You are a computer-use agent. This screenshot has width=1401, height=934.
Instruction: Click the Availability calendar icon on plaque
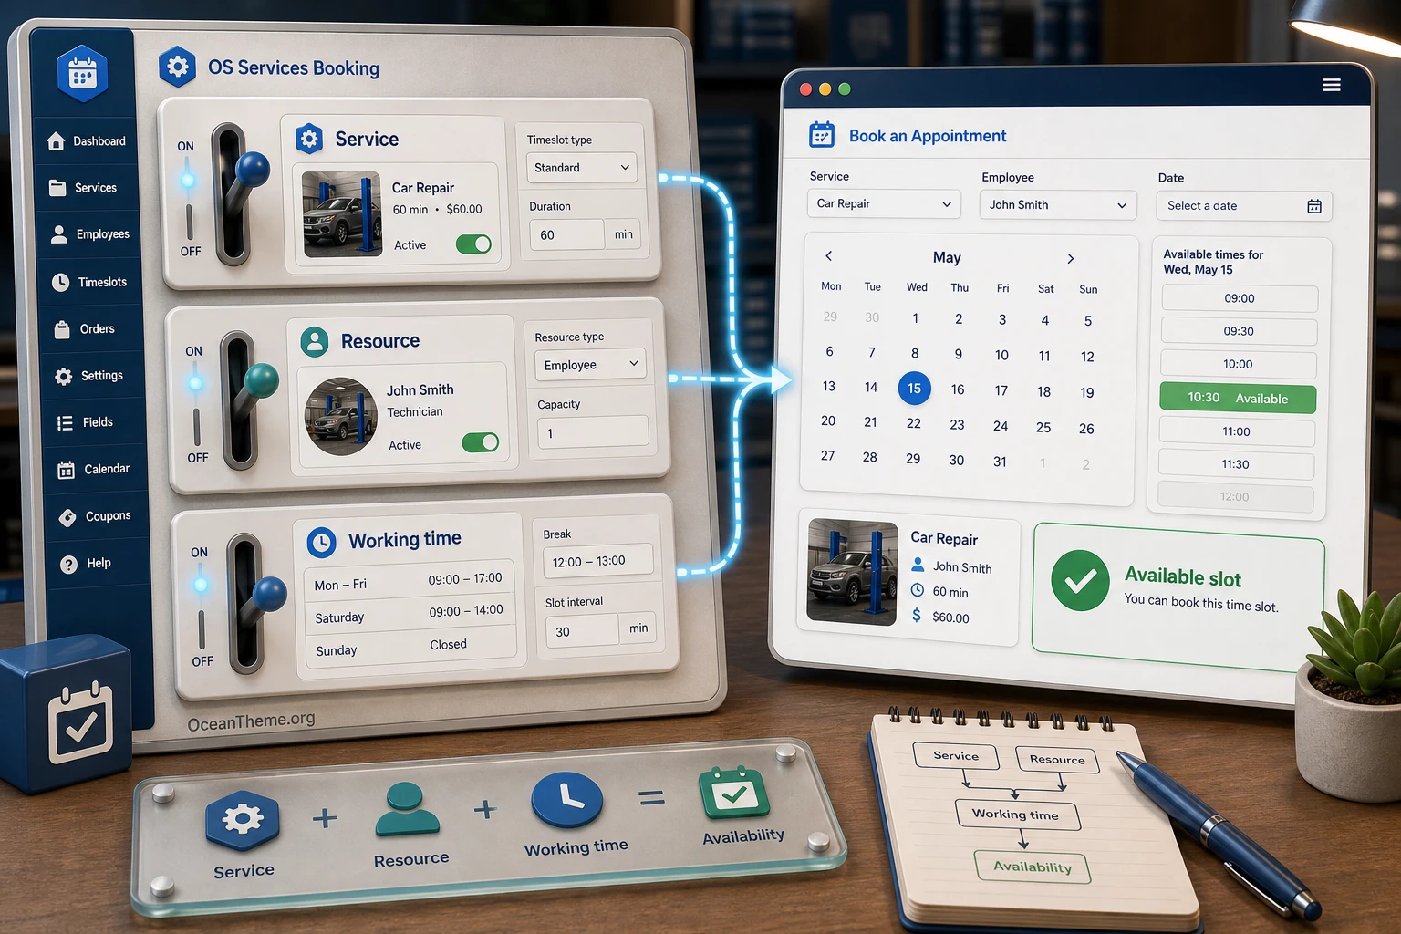[734, 794]
